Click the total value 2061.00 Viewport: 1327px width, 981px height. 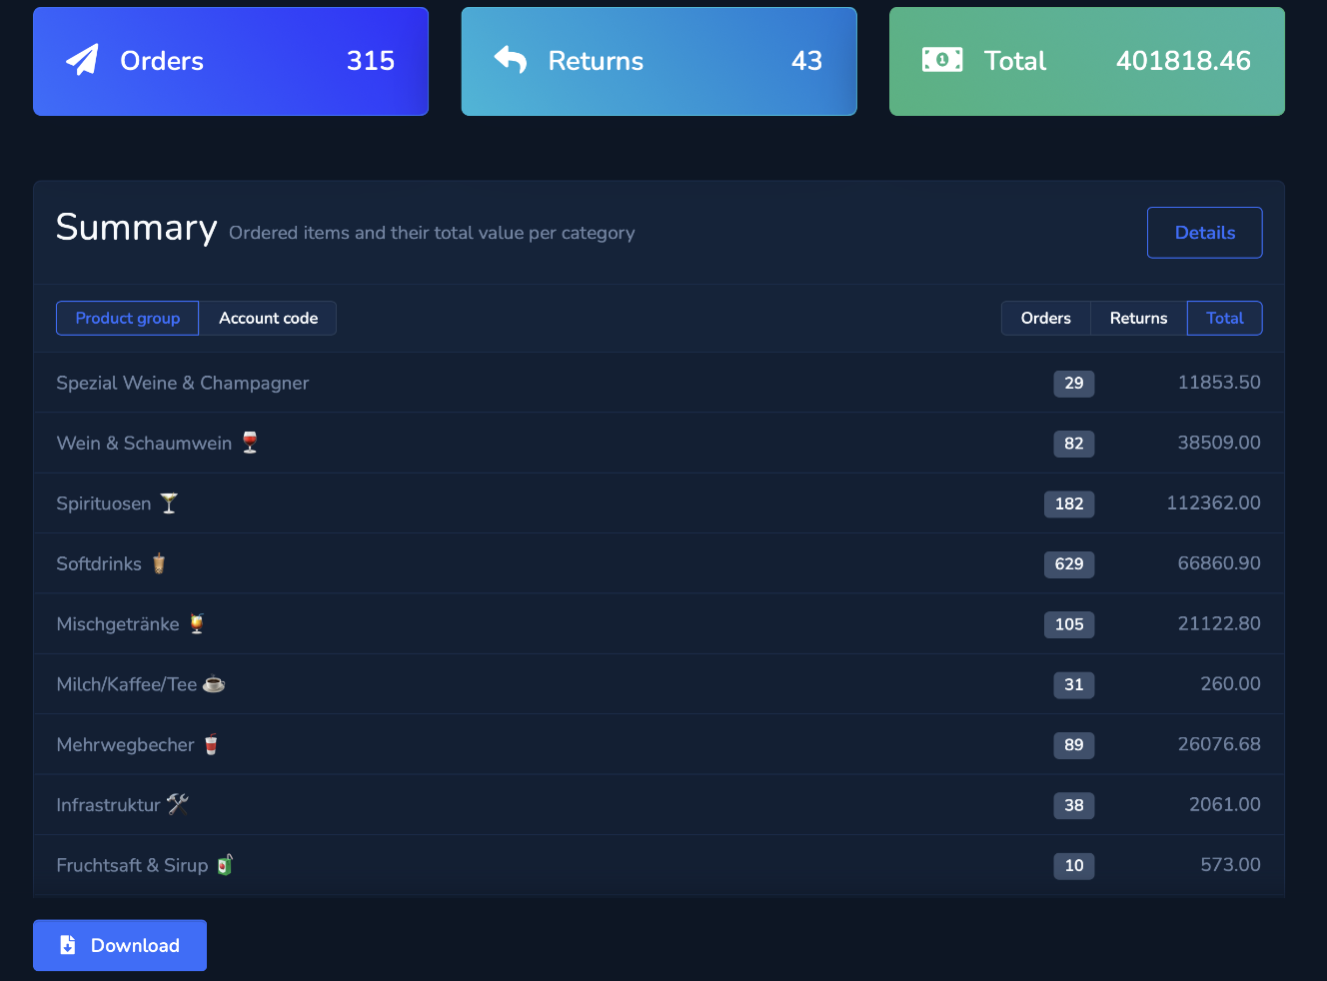point(1225,804)
